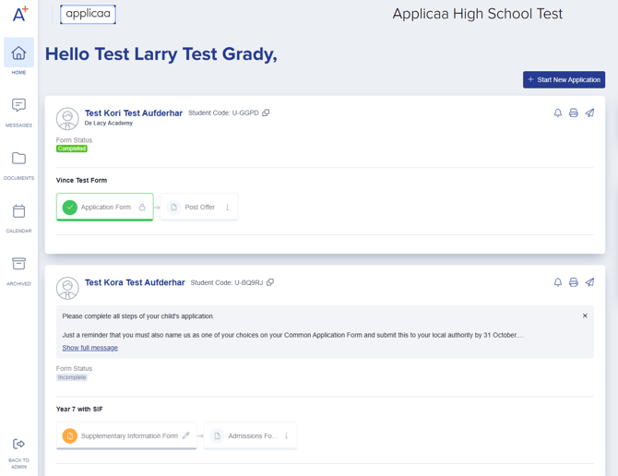
Task: Open the Calendar in sidebar
Action: coord(18,216)
